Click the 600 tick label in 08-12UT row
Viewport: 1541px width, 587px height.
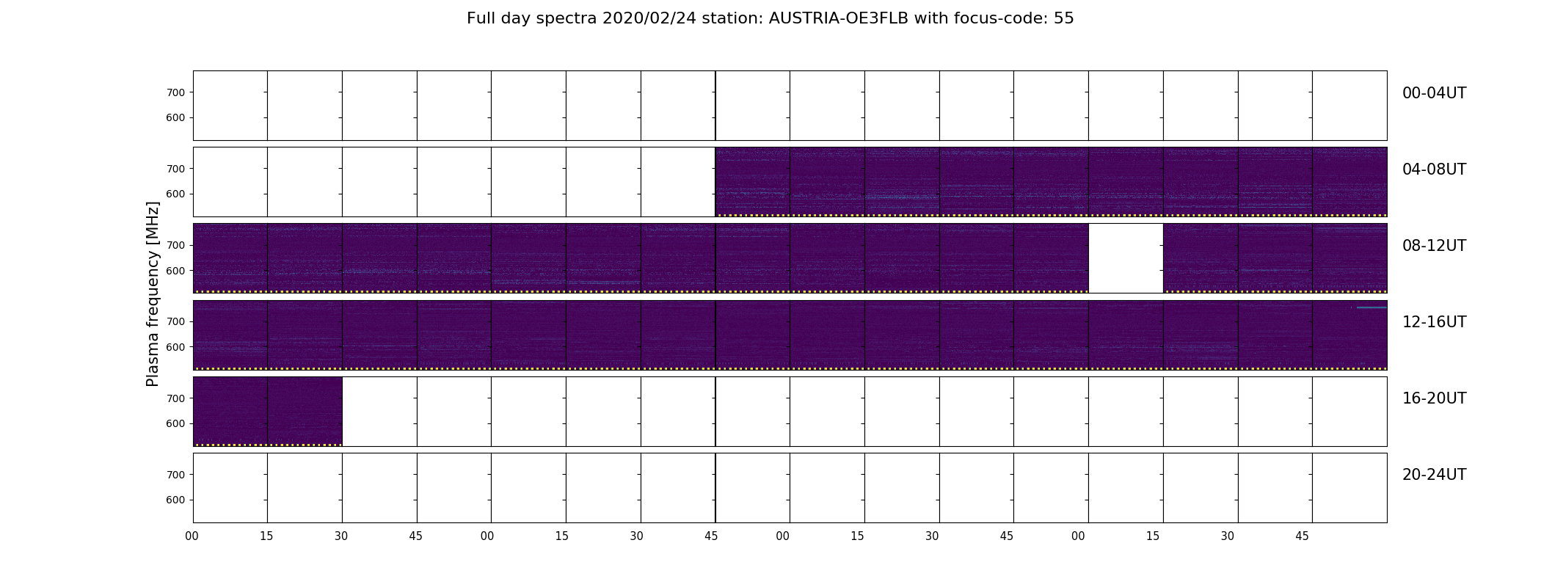(175, 271)
